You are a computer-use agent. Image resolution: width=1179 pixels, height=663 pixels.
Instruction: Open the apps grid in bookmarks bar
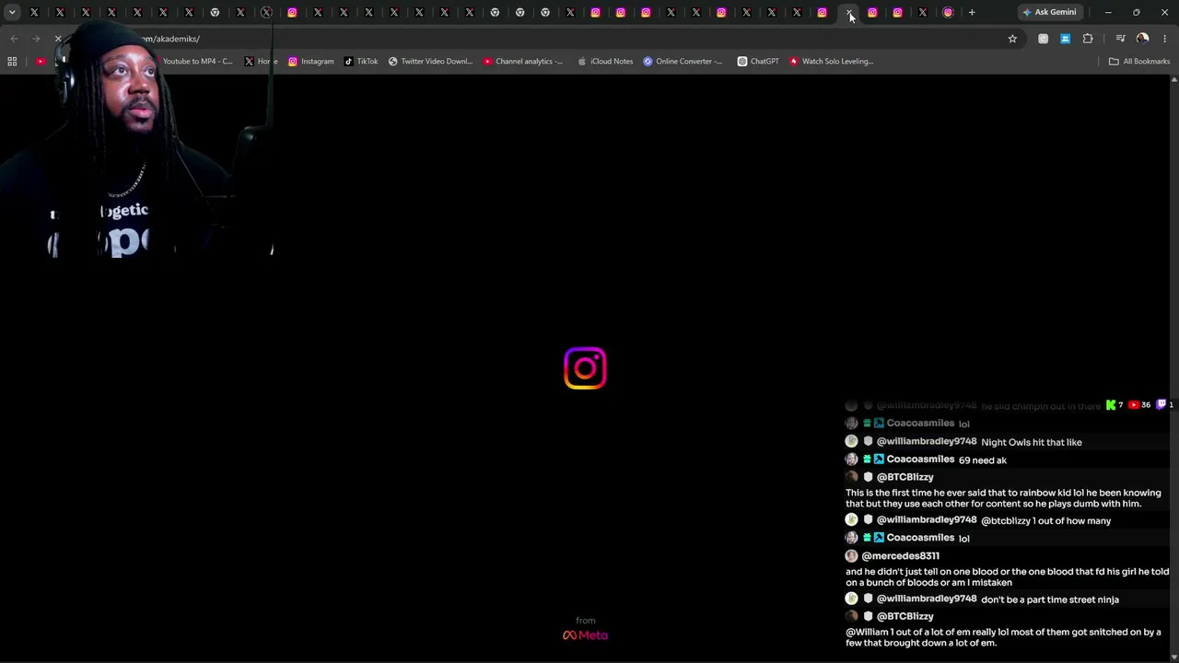click(x=12, y=62)
